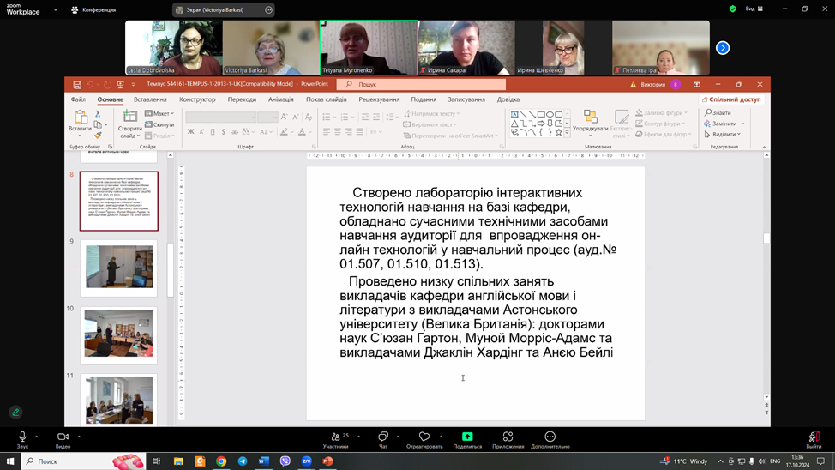Open Zoom Apps (Приложения)

(x=508, y=437)
